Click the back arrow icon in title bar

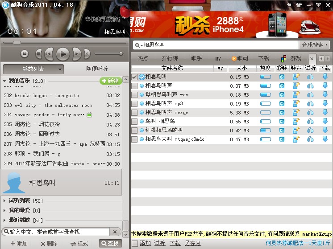pyautogui.click(x=289, y=4)
